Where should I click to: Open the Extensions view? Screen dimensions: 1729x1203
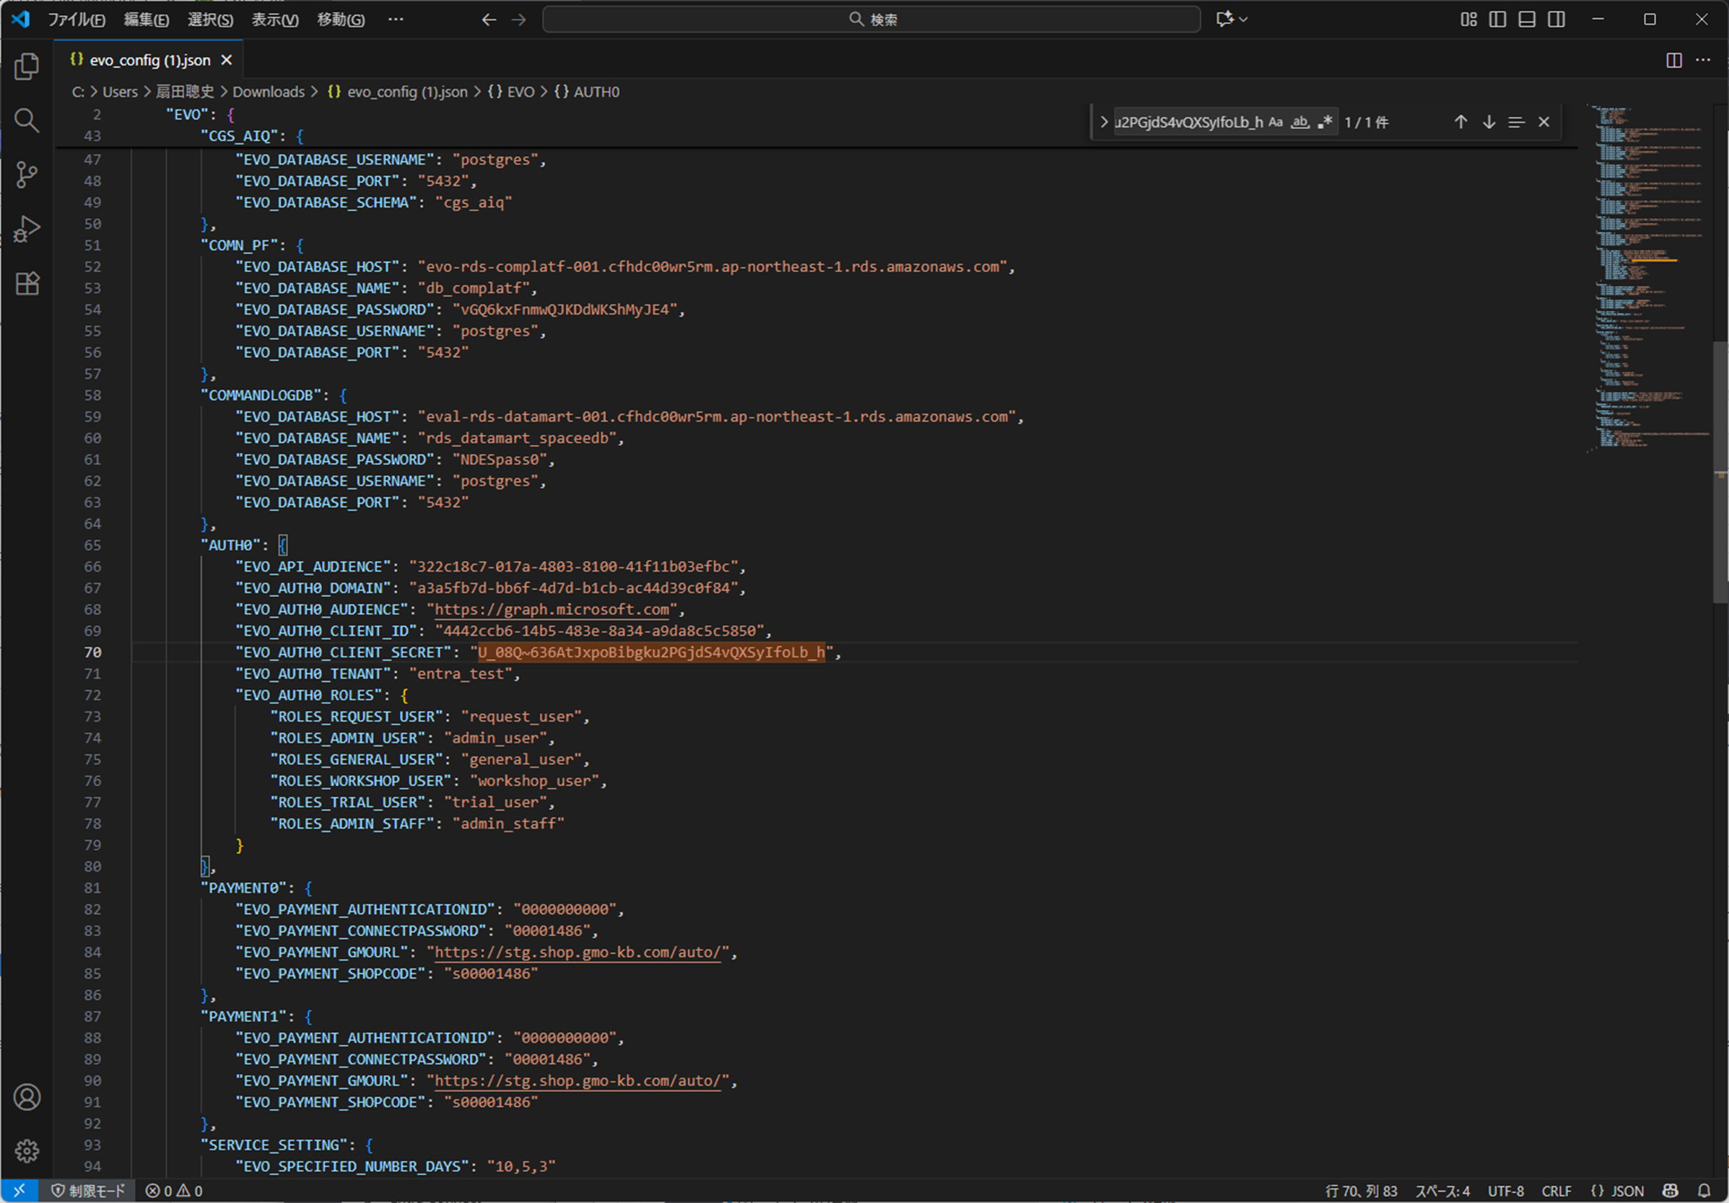pyautogui.click(x=27, y=284)
